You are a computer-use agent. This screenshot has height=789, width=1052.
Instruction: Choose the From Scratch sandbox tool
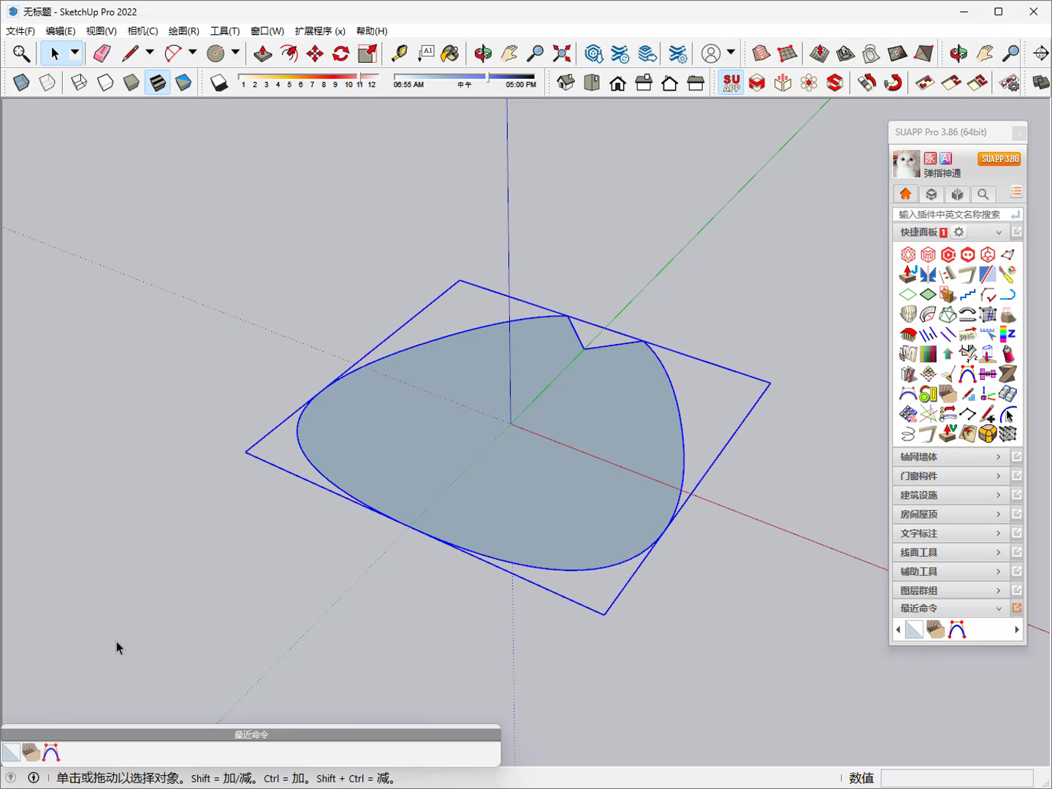pos(788,53)
